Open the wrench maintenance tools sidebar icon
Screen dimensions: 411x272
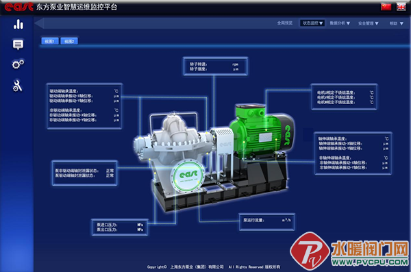(18, 86)
